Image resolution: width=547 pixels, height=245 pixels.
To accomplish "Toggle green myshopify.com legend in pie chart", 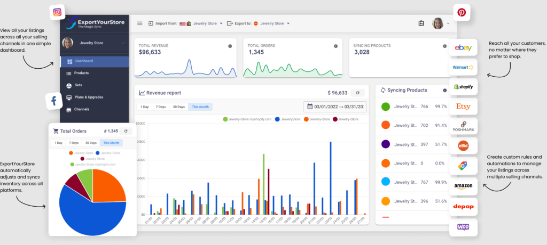I will 93,164.
